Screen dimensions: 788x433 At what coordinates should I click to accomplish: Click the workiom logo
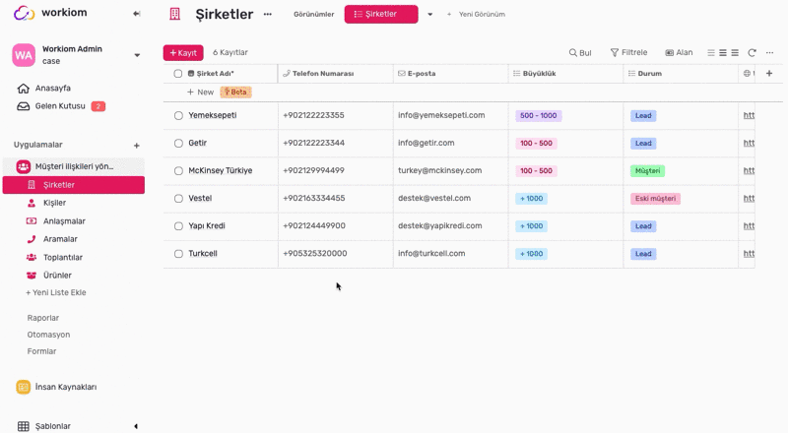(x=50, y=13)
